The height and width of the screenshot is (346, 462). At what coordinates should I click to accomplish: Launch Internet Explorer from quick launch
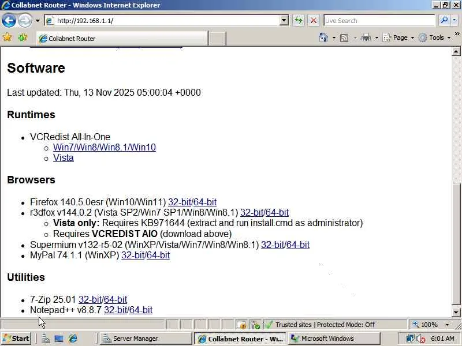click(73, 339)
